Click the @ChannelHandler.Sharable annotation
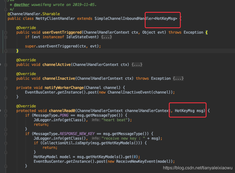The height and width of the screenshot is (173, 235). [34, 14]
